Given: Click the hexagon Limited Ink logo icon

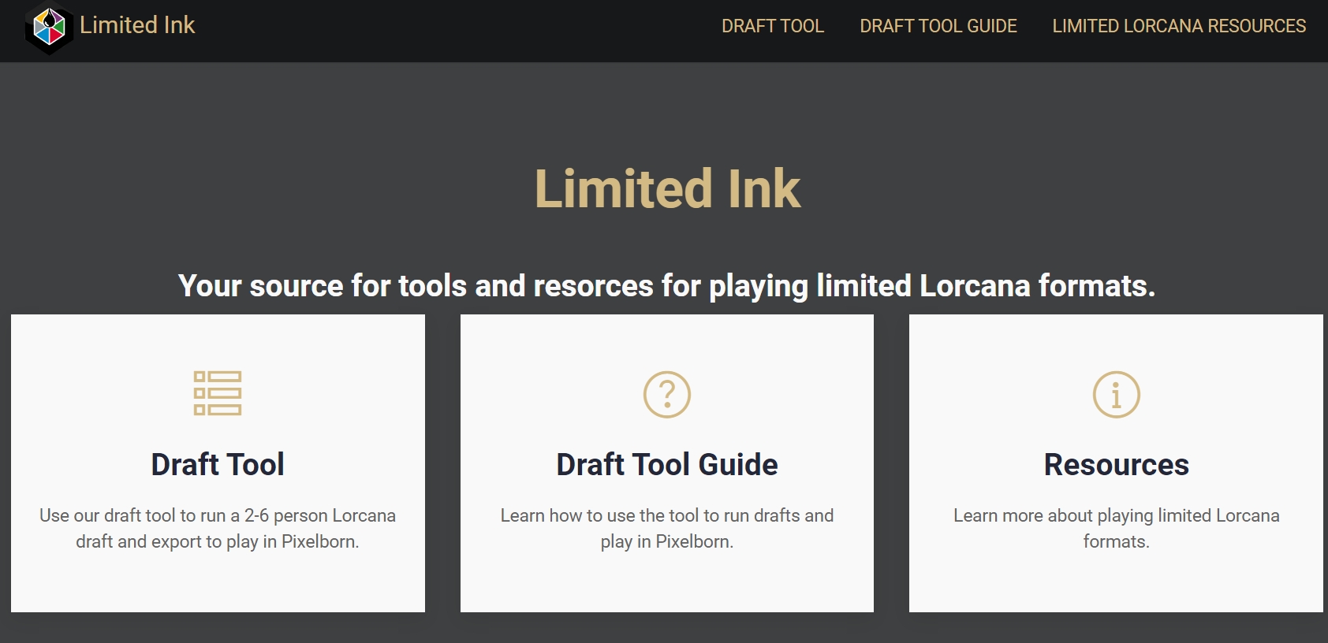Looking at the screenshot, I should click(49, 28).
